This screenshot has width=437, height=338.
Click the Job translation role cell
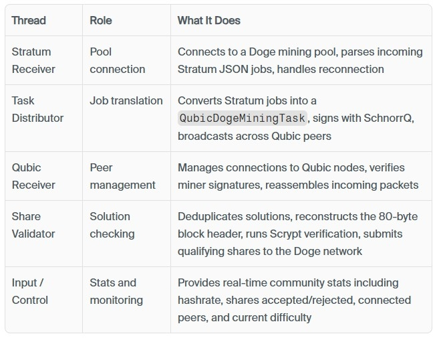(x=126, y=100)
